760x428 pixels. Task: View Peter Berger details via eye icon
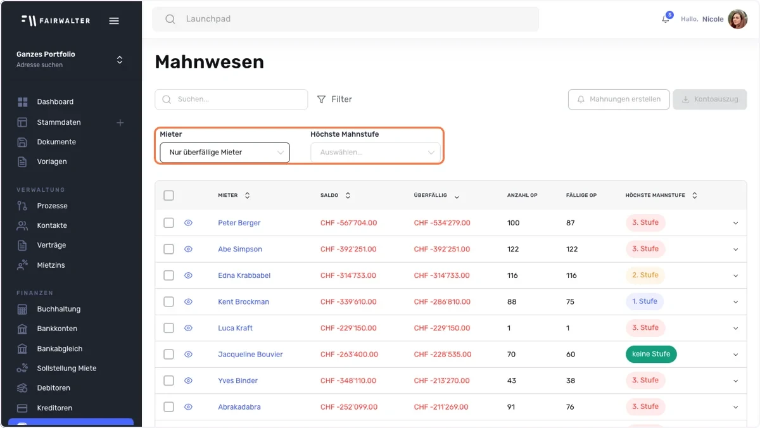pos(188,223)
